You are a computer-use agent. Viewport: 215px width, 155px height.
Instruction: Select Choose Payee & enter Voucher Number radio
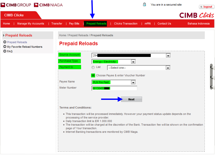click(93, 75)
